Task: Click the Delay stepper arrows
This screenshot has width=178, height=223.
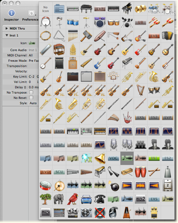Action: tap(25, 87)
